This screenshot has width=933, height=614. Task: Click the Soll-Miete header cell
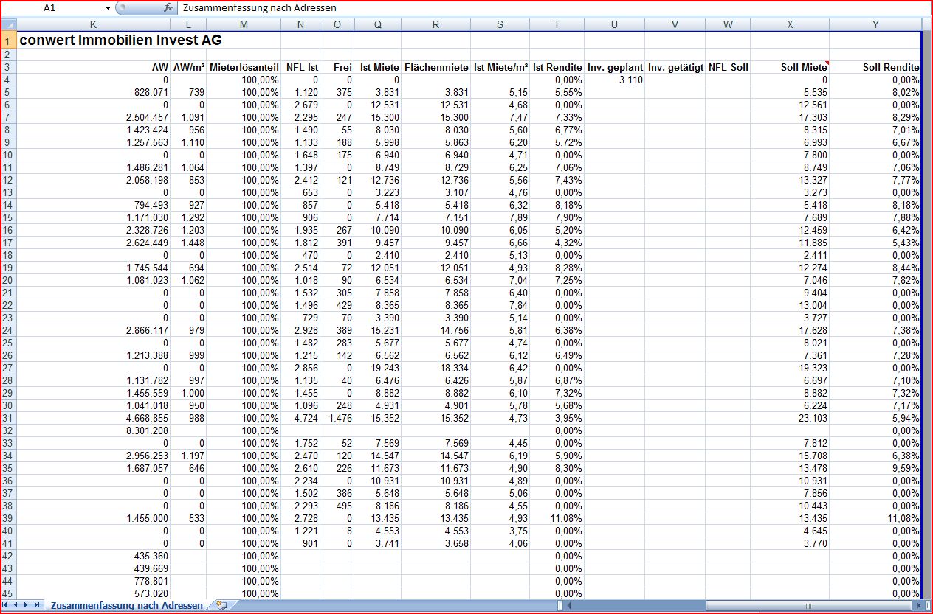[790, 68]
